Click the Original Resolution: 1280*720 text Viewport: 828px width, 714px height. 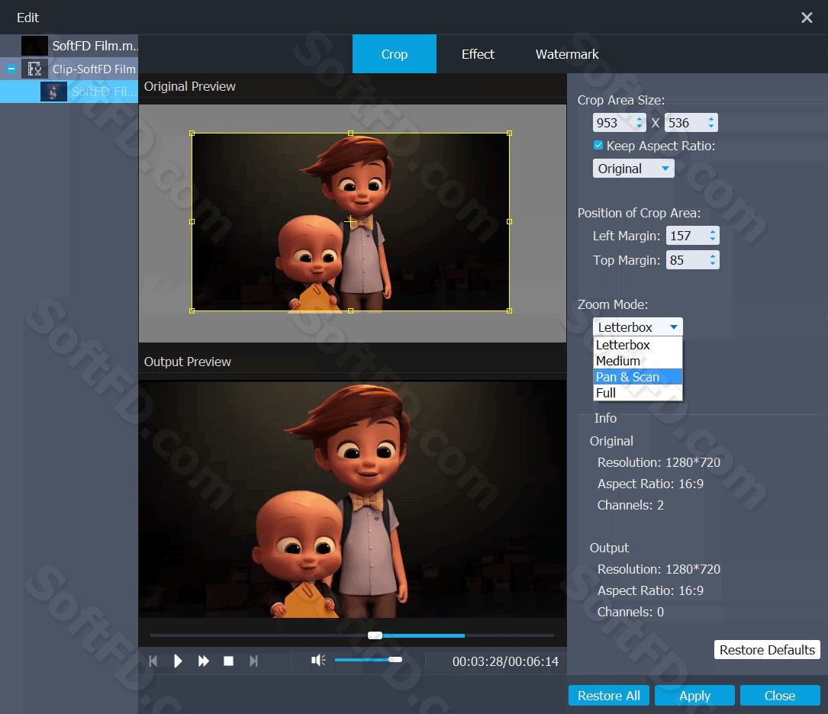coord(659,462)
